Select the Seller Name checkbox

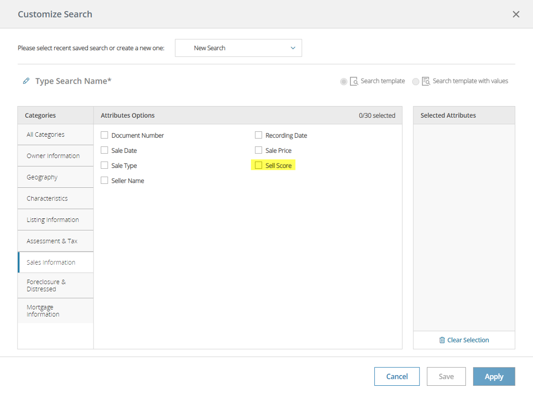point(104,180)
